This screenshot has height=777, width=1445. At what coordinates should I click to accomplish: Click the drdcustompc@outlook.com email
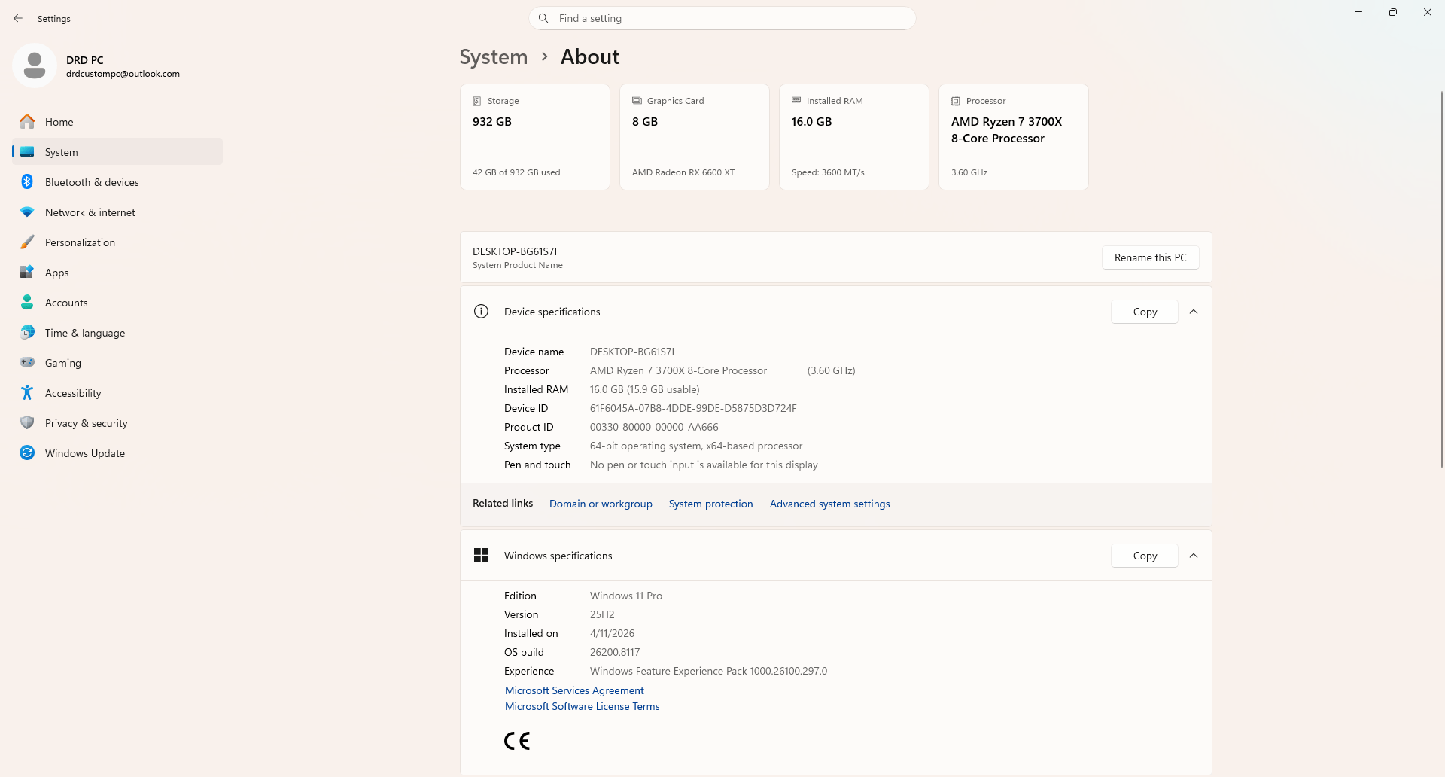click(123, 74)
